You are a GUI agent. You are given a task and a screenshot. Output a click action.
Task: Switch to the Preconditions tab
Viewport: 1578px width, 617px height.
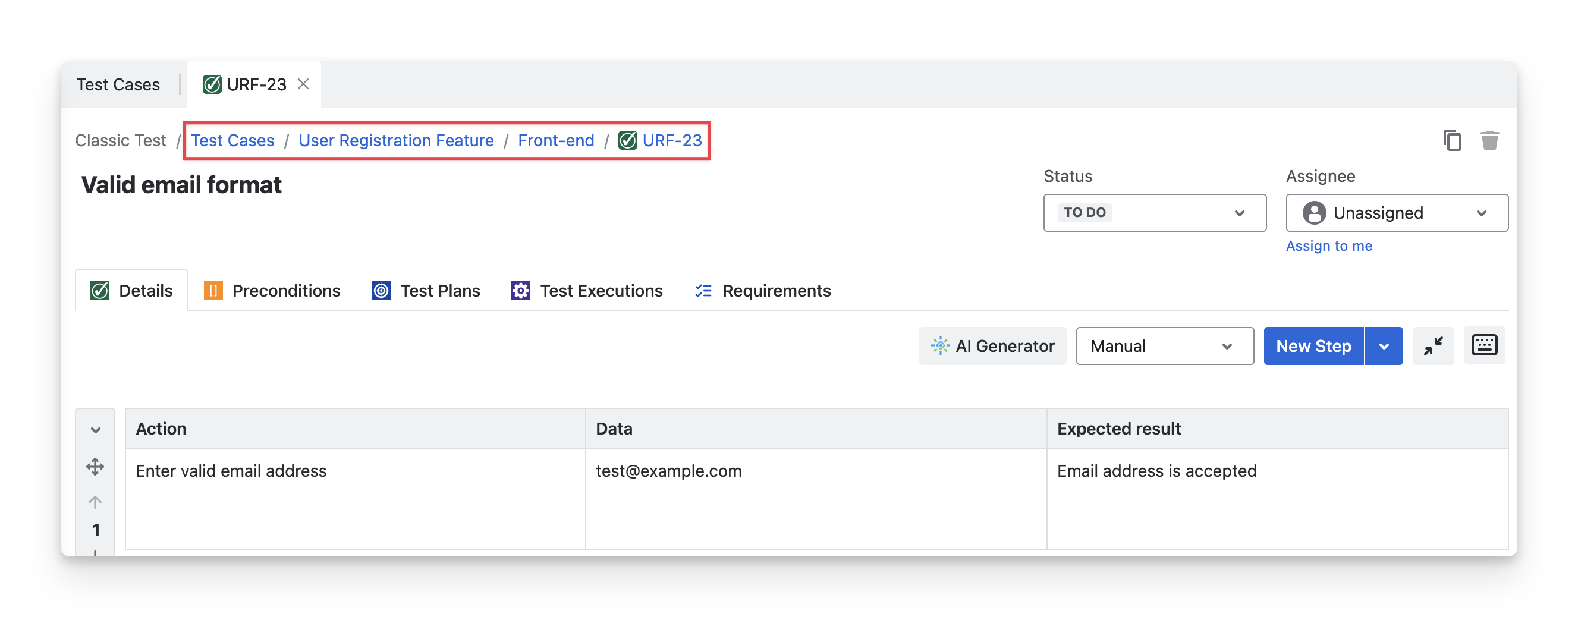pos(272,291)
